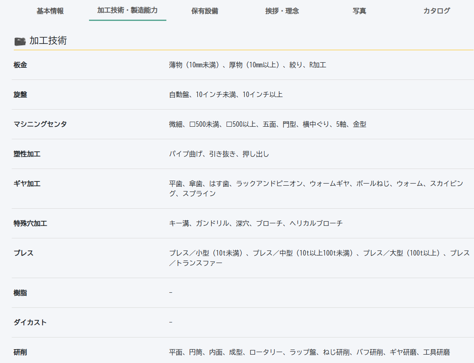The height and width of the screenshot is (363, 474).
Task: Go to the 挨拶・理念 tab
Action: point(282,11)
